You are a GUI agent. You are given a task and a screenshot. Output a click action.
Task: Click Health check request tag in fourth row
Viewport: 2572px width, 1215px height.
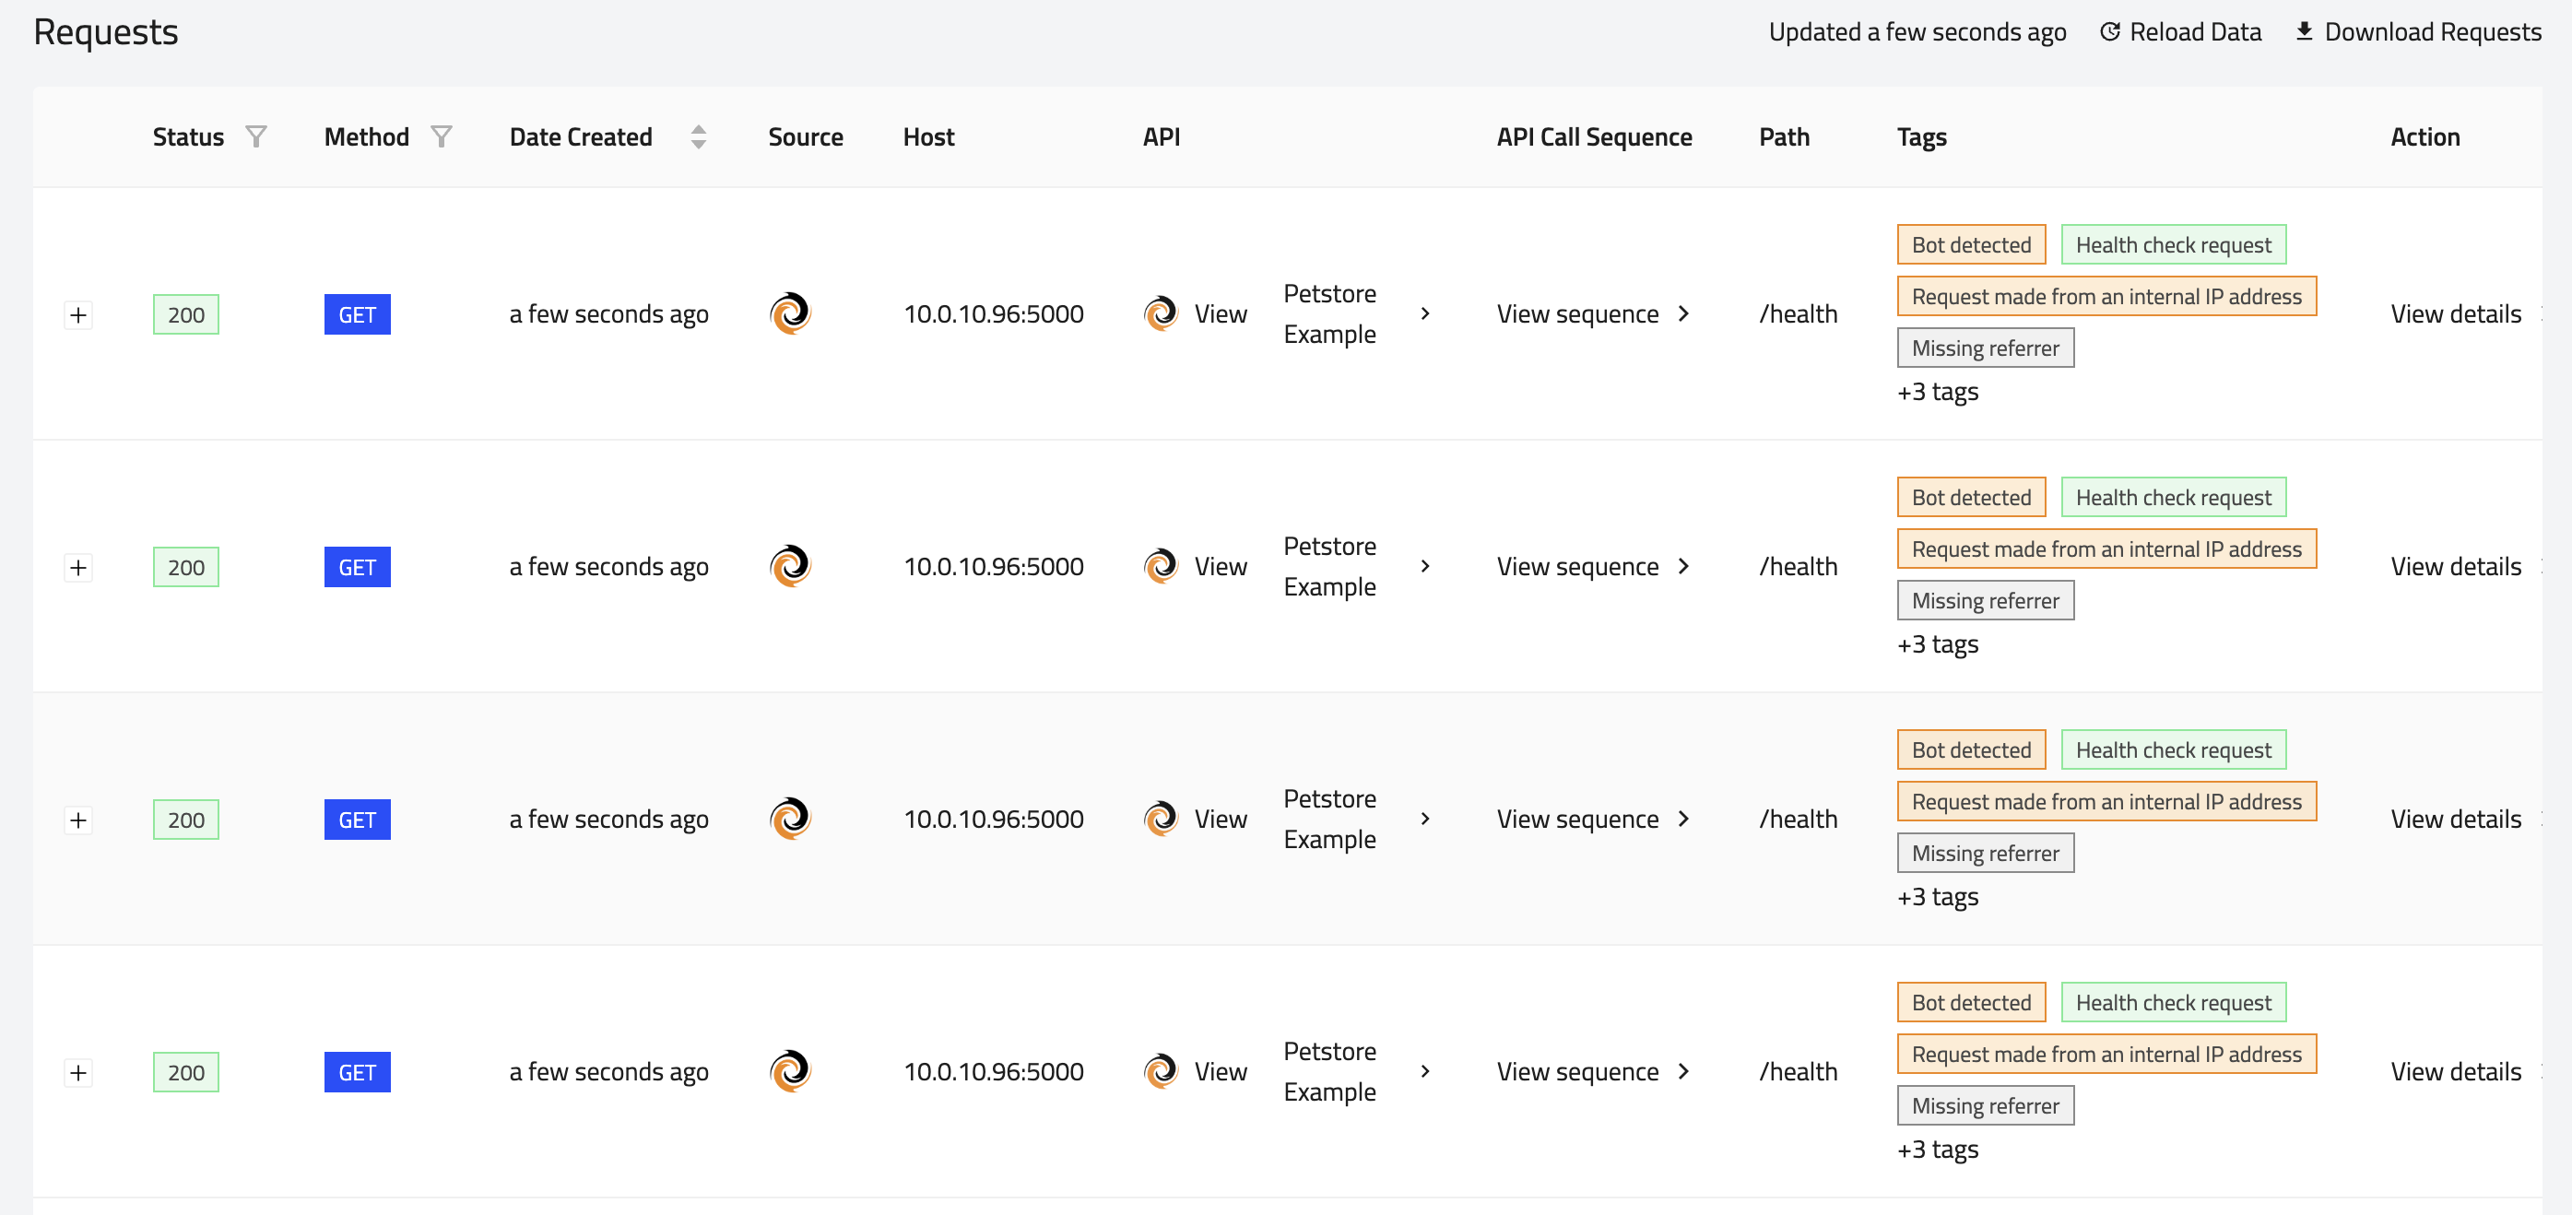[x=2173, y=1002]
